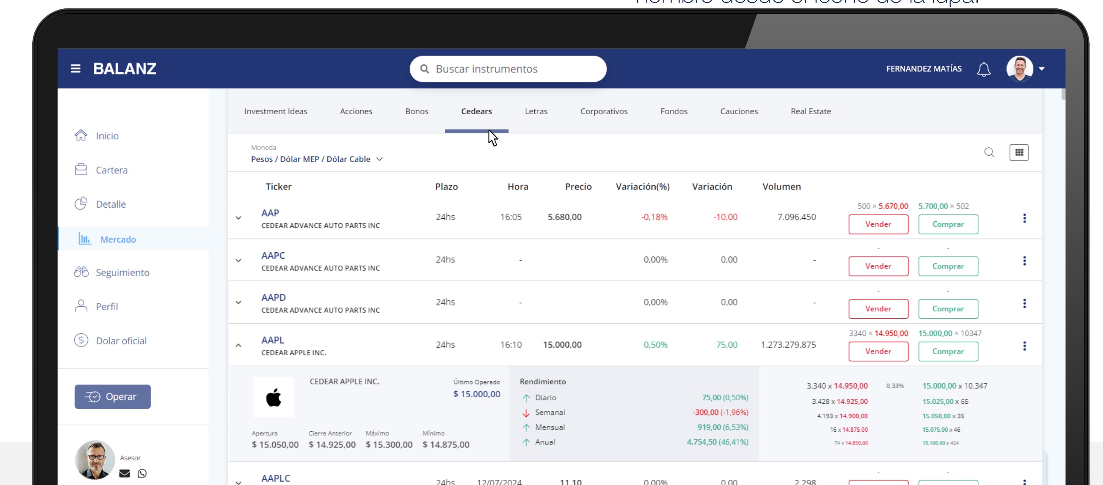The image size is (1103, 485).
Task: Click the table search magnifier icon
Action: tap(989, 152)
